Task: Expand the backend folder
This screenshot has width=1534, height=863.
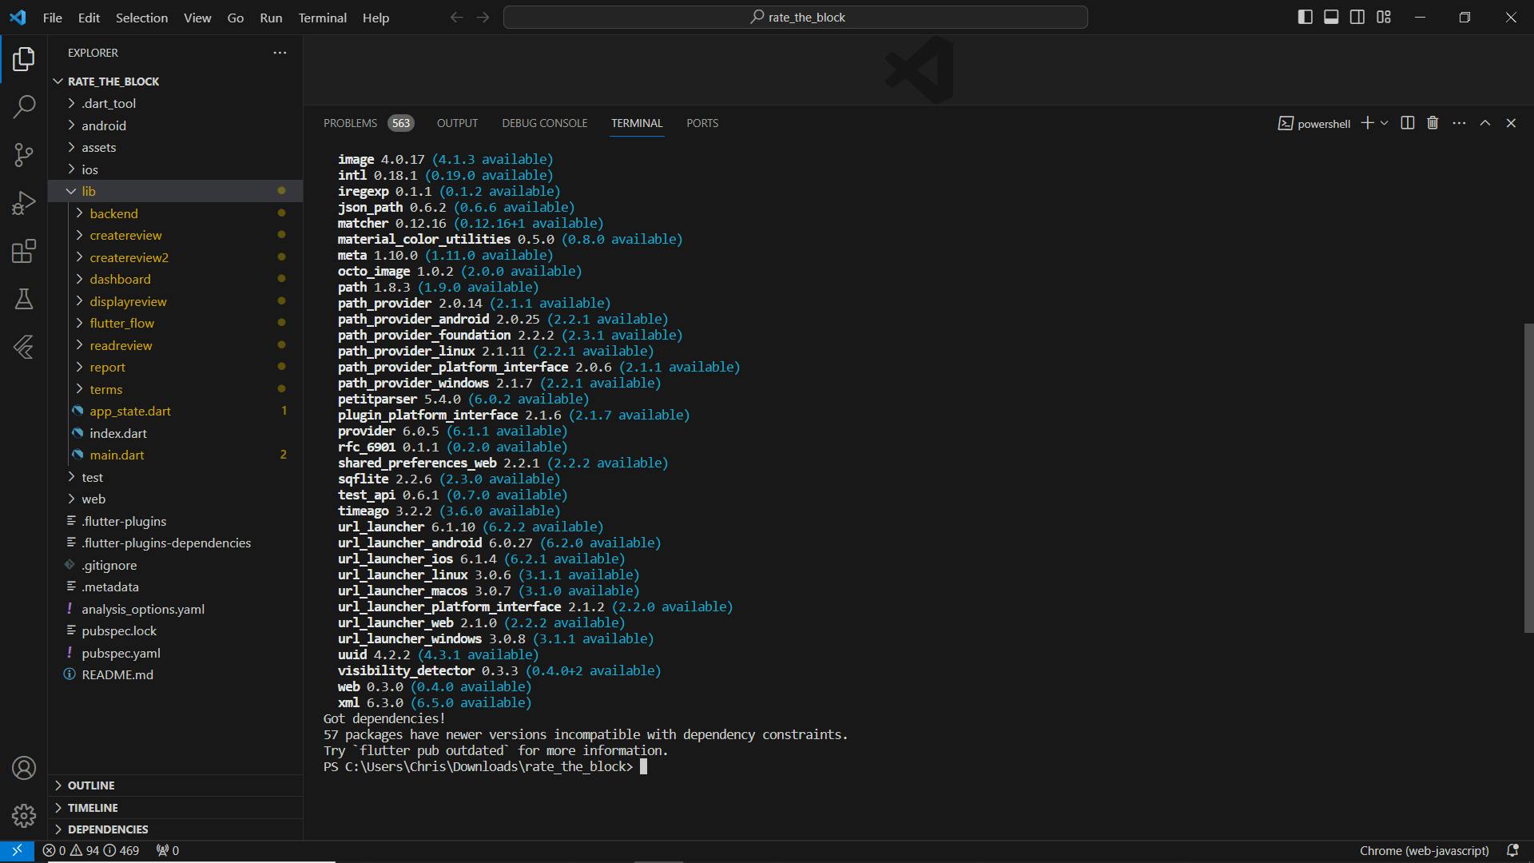Action: pos(113,213)
